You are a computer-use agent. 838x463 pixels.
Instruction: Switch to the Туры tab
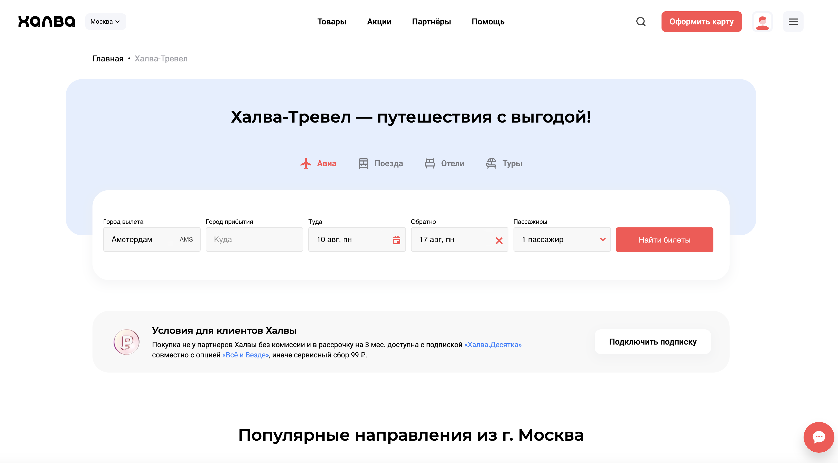tap(504, 163)
